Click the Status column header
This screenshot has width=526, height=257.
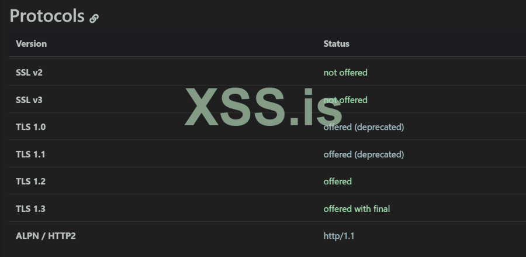point(336,44)
